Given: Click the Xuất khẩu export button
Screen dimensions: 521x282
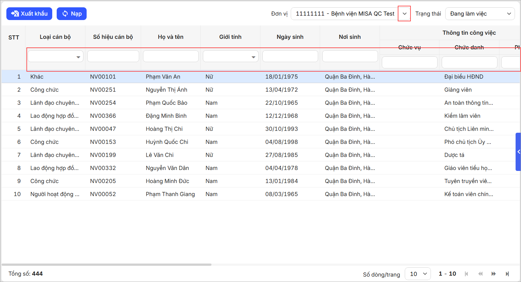Looking at the screenshot, I should point(29,14).
